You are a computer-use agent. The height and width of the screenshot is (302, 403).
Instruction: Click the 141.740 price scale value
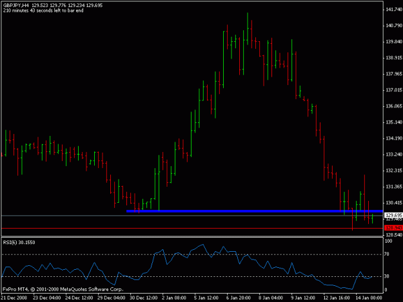(x=394, y=10)
